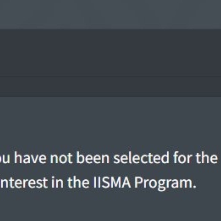
Task: Click the lower narrow dark band
Action: 111,87
